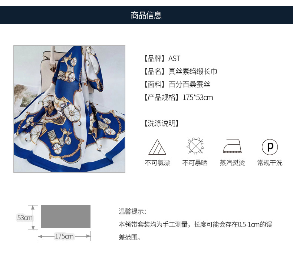
Task: Click the horizontal 175cm dimension arrow
Action: click(x=64, y=236)
